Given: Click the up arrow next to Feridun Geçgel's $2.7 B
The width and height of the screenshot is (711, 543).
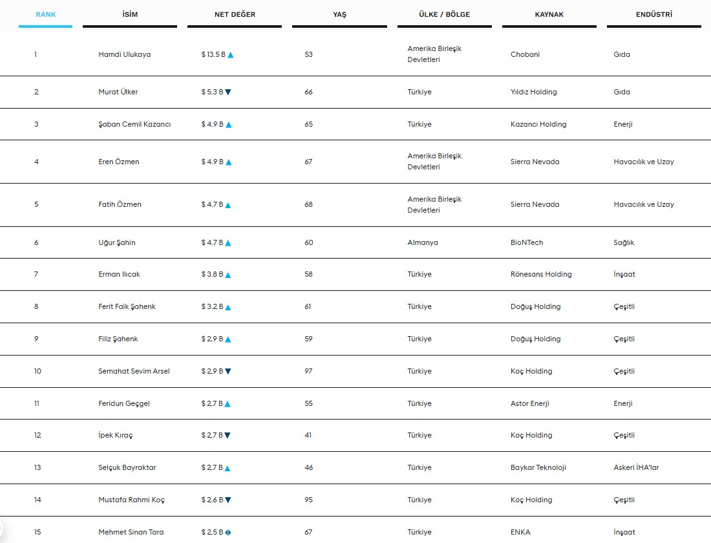Looking at the screenshot, I should (228, 404).
